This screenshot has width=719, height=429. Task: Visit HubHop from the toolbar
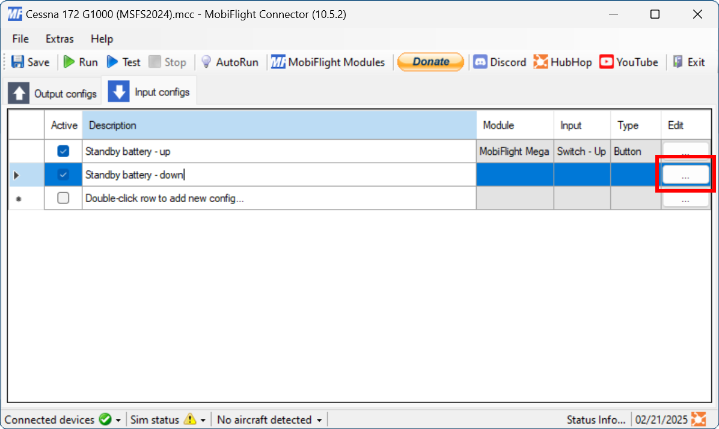(x=563, y=62)
